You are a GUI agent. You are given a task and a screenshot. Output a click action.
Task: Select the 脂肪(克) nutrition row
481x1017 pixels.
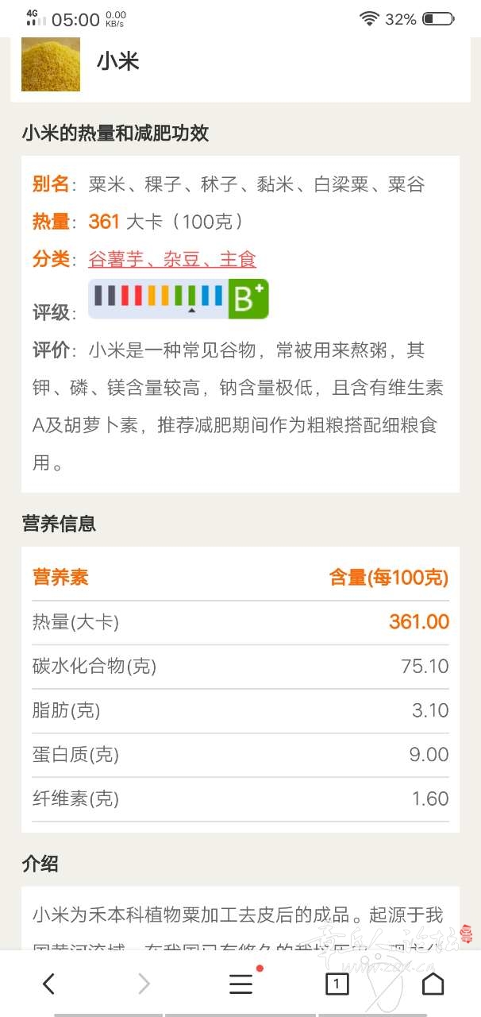(x=240, y=710)
